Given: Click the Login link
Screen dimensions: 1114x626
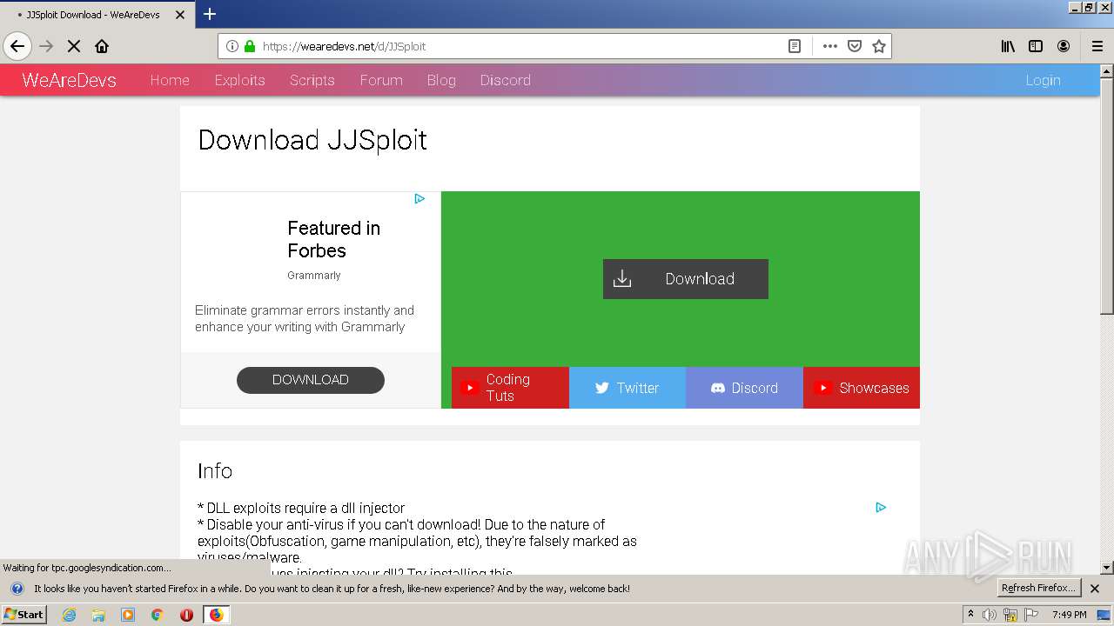Looking at the screenshot, I should click(x=1043, y=80).
